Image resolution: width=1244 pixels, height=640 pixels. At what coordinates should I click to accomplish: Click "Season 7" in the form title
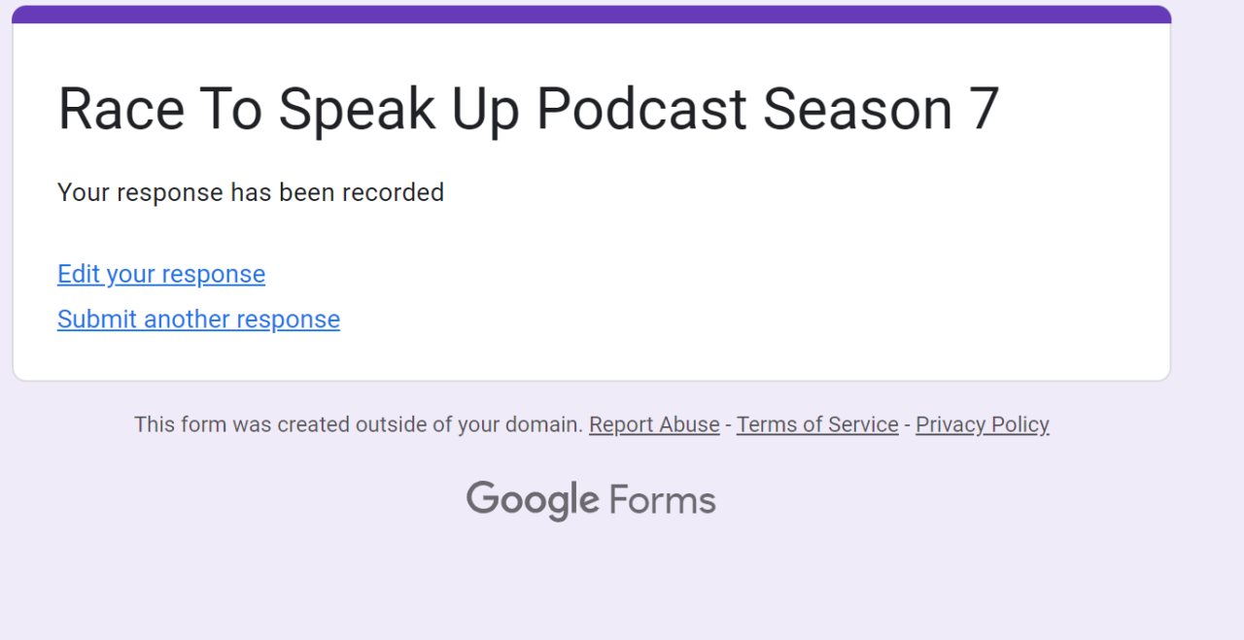881,108
